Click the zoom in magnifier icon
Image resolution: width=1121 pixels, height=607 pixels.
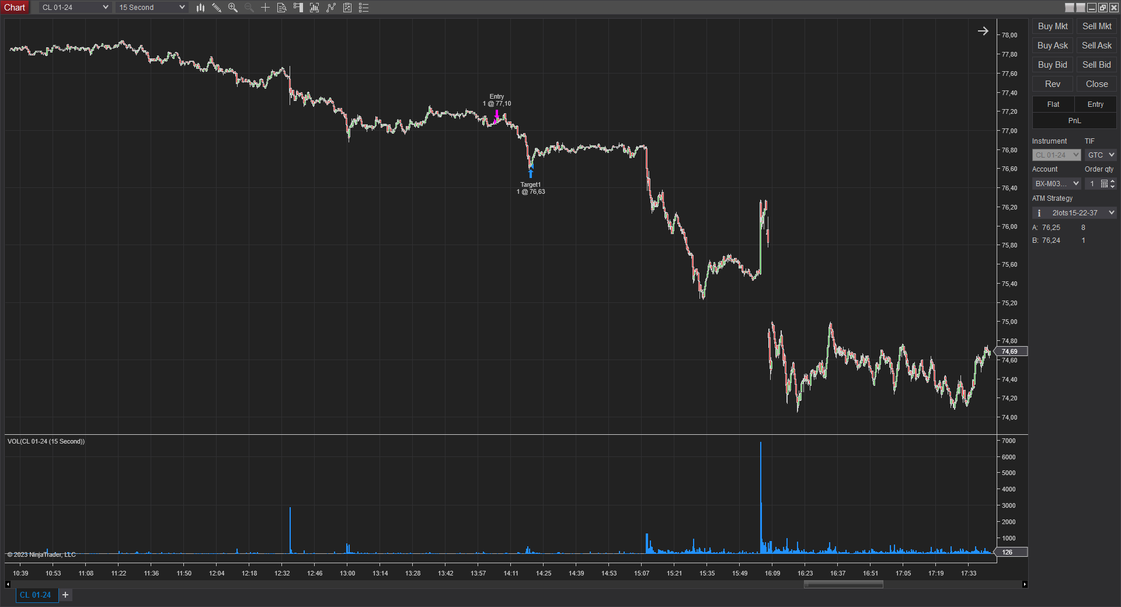(233, 8)
